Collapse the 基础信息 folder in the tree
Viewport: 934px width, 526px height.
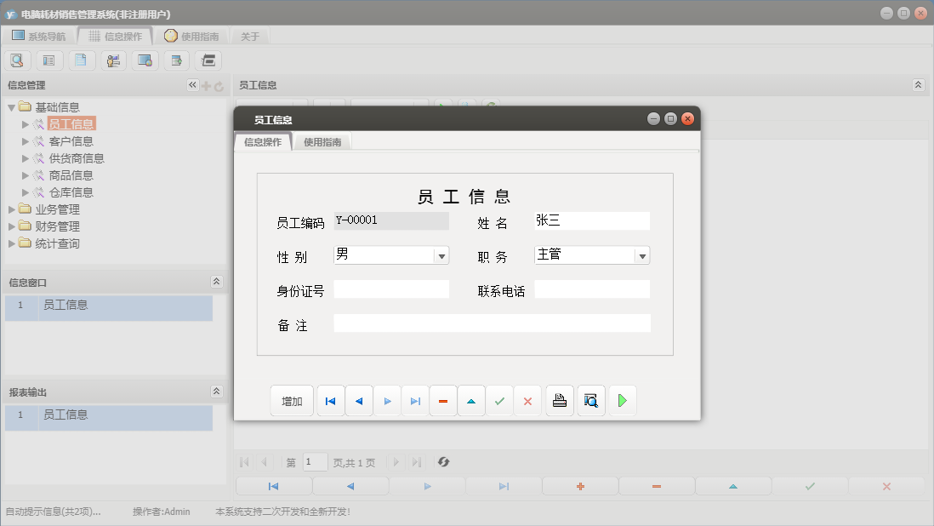pos(11,106)
